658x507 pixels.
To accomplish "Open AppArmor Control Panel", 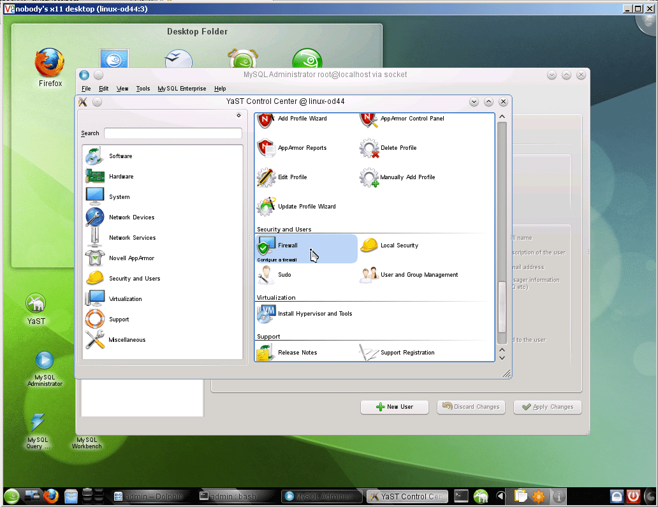I will (x=402, y=119).
